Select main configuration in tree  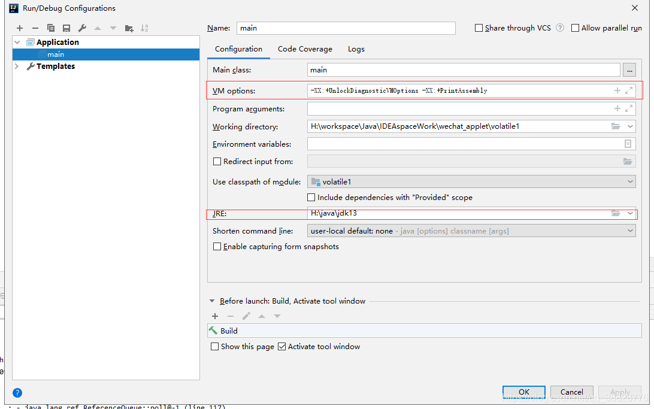(106, 54)
